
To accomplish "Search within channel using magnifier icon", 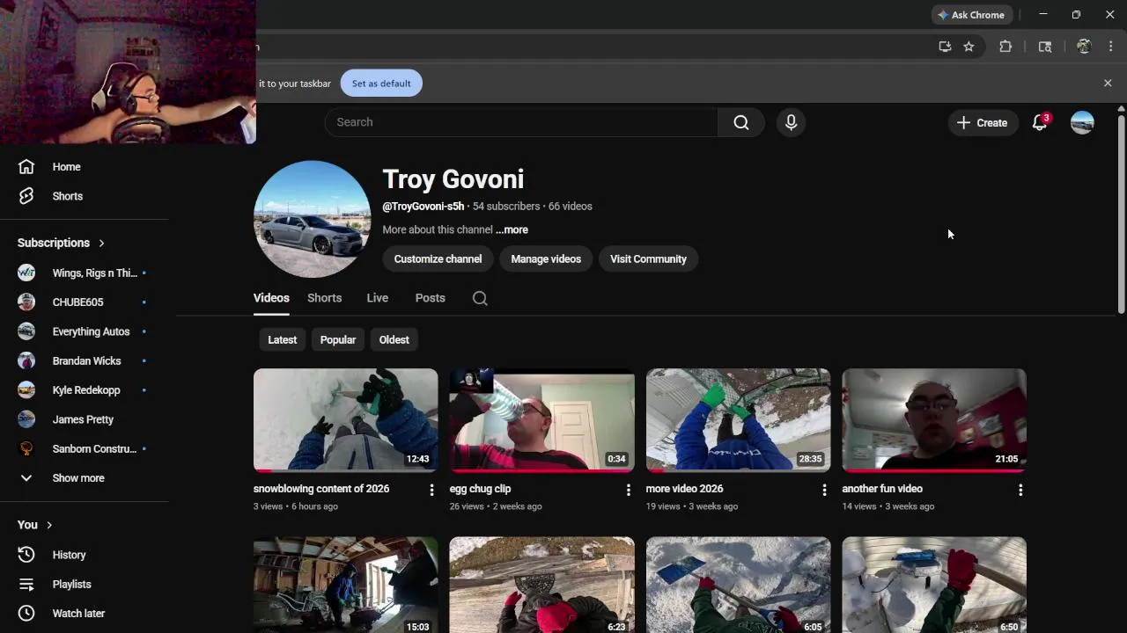I will point(480,298).
